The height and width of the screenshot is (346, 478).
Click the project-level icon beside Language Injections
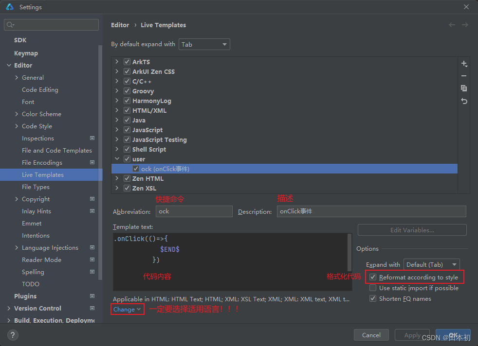coord(92,247)
